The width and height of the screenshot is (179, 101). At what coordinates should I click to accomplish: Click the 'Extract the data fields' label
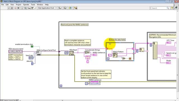(117, 40)
